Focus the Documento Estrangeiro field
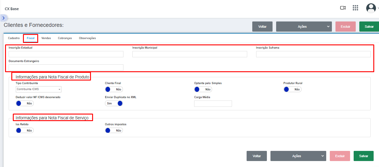The width and height of the screenshot is (379, 167). [x=66, y=67]
